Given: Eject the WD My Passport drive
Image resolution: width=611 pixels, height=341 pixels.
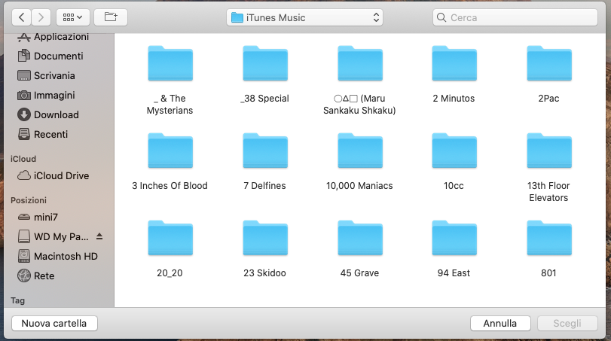Looking at the screenshot, I should (x=99, y=236).
